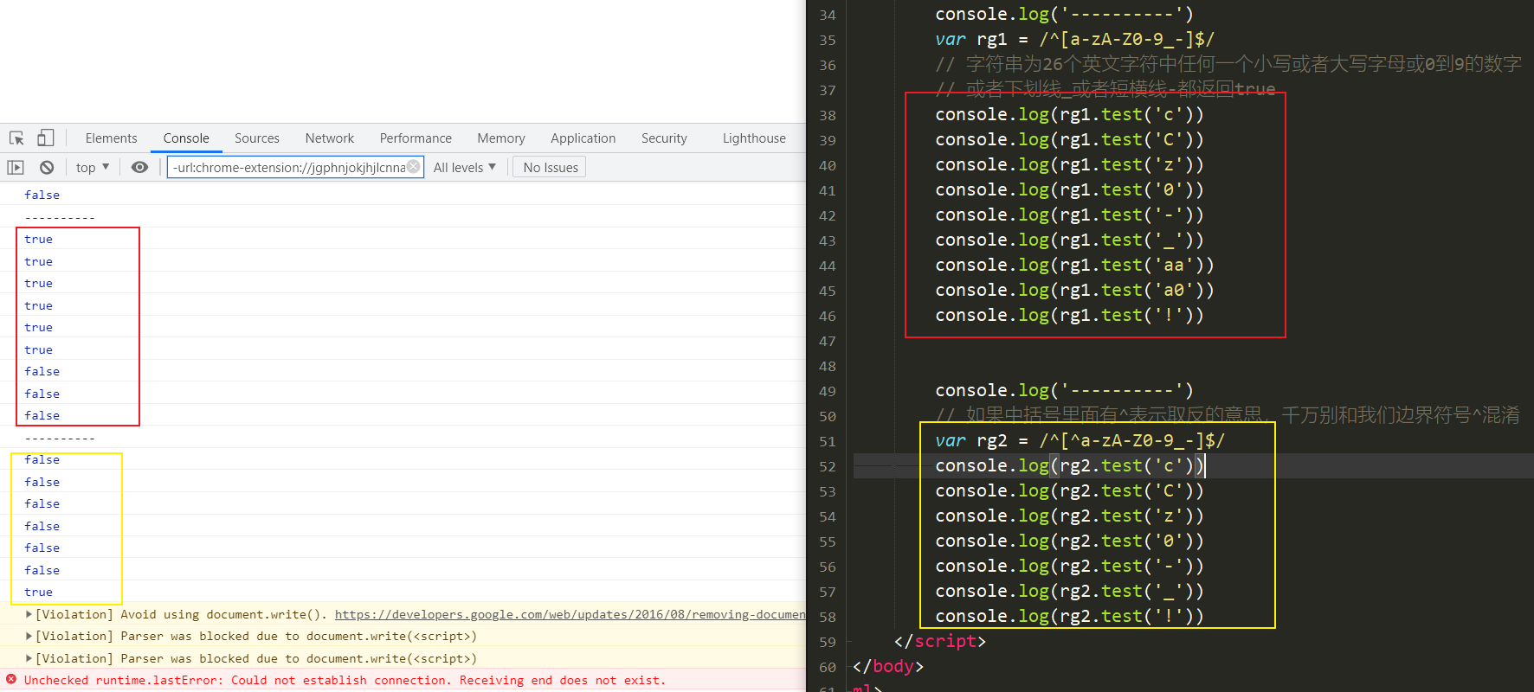Switch to the Console tab
Screen dimensions: 1534x692
click(186, 138)
